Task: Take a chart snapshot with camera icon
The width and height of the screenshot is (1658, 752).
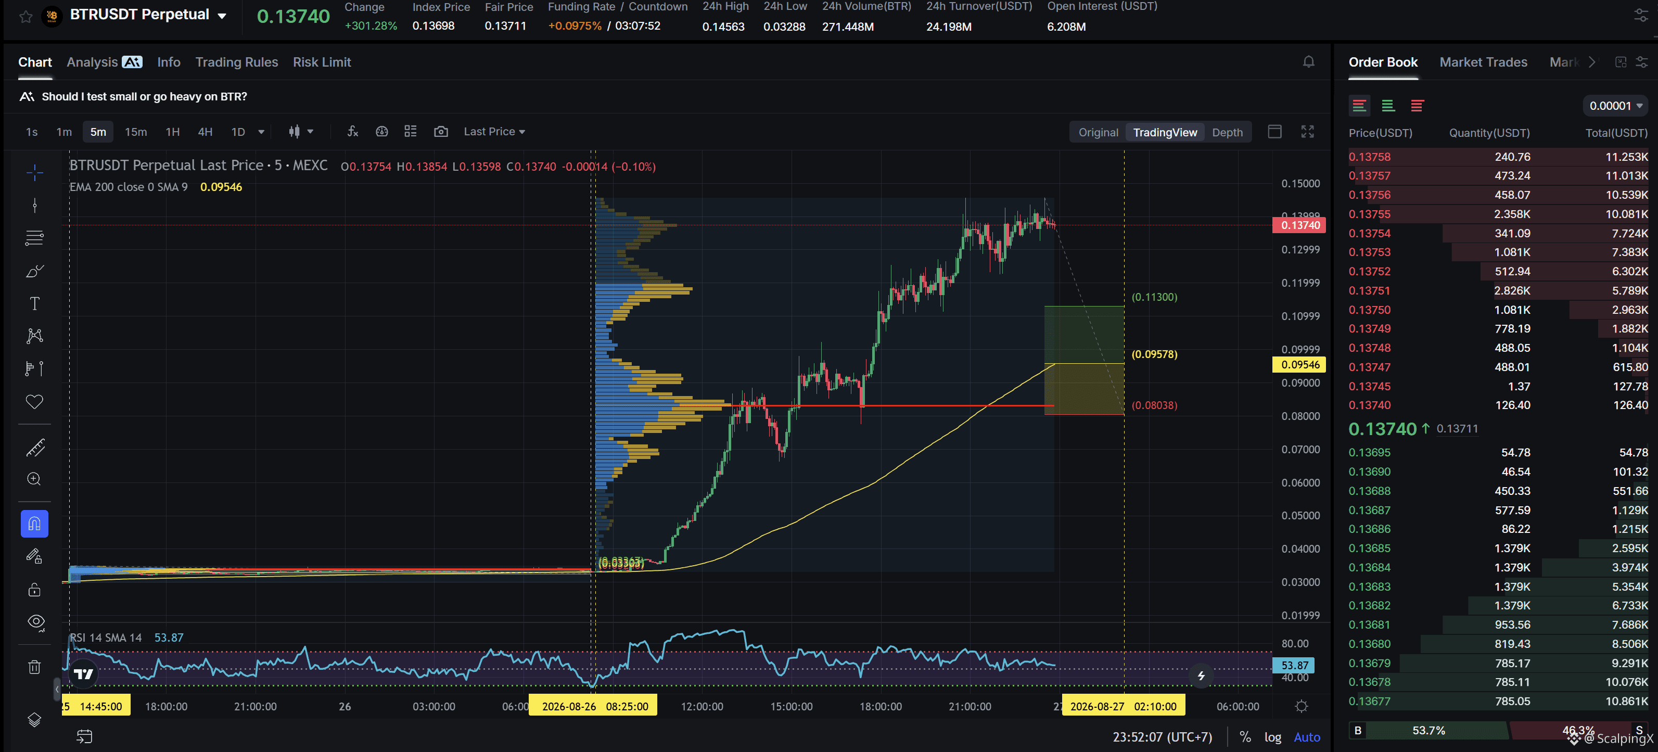Action: point(441,131)
